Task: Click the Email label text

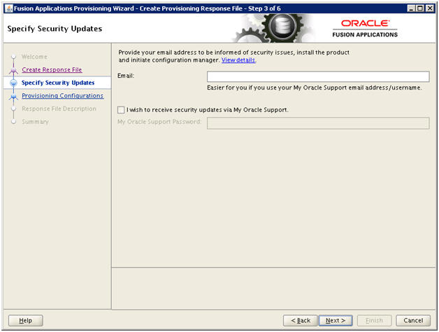Action: pyautogui.click(x=126, y=76)
